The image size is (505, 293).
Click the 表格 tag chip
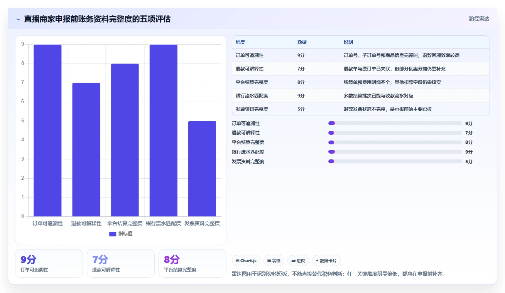point(274,261)
